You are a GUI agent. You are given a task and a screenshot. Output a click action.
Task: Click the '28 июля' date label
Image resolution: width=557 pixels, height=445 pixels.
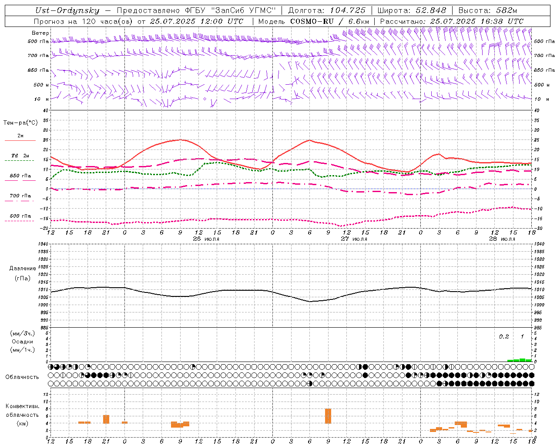pyautogui.click(x=502, y=239)
